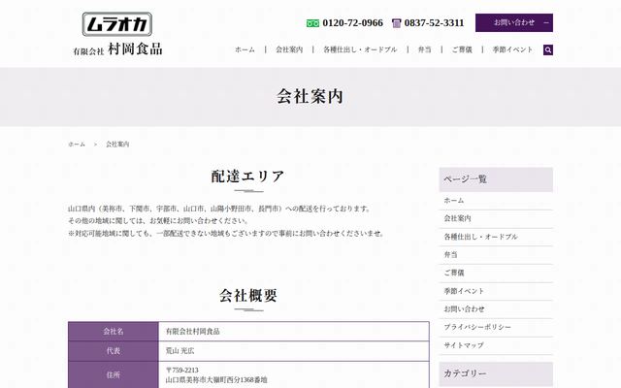This screenshot has width=621, height=388.
Task: Click the purple search icon in navigation
Action: click(547, 49)
